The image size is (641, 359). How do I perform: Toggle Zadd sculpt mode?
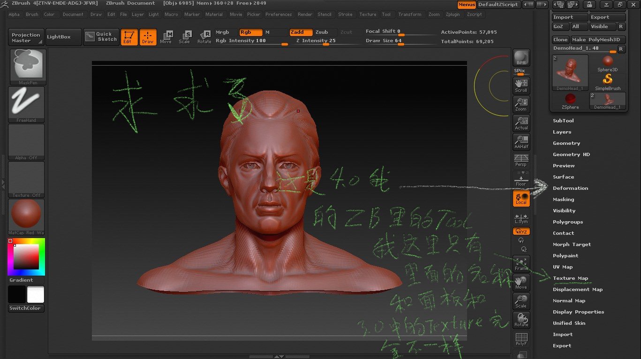(301, 32)
